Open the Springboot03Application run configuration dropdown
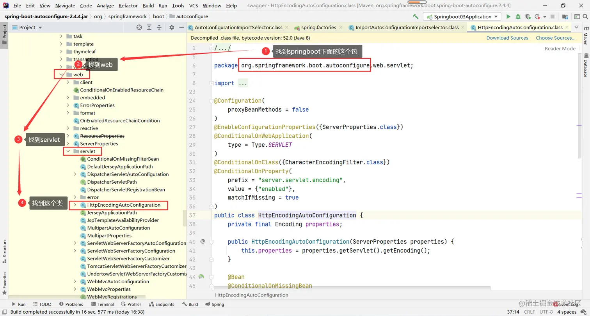Screen dimensions: 590x316 coord(462,17)
